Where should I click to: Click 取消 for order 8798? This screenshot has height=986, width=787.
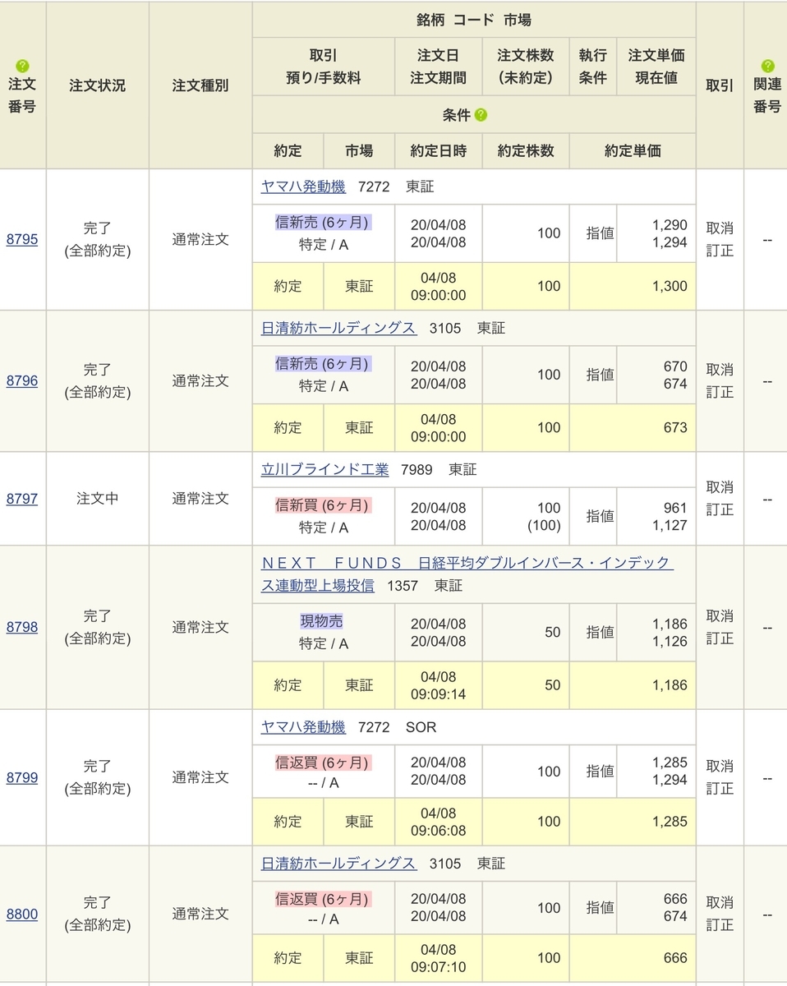(x=720, y=615)
